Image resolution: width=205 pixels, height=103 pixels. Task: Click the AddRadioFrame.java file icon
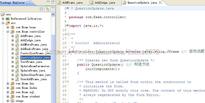[x=17, y=49]
